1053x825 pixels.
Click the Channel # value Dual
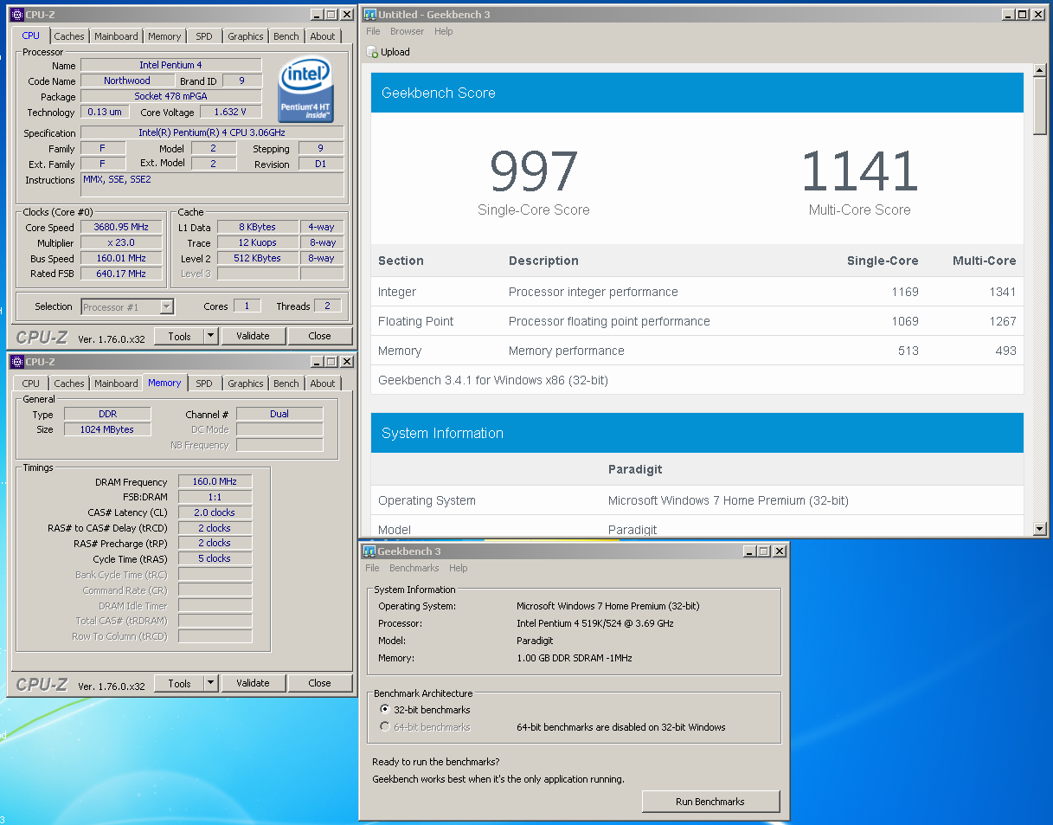(279, 414)
